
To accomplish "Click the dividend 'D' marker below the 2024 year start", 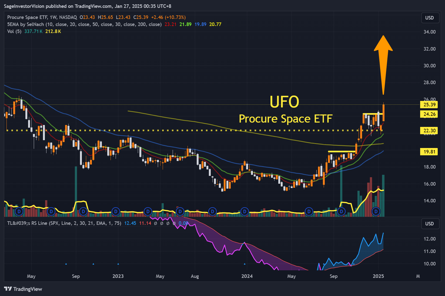I will (245, 211).
